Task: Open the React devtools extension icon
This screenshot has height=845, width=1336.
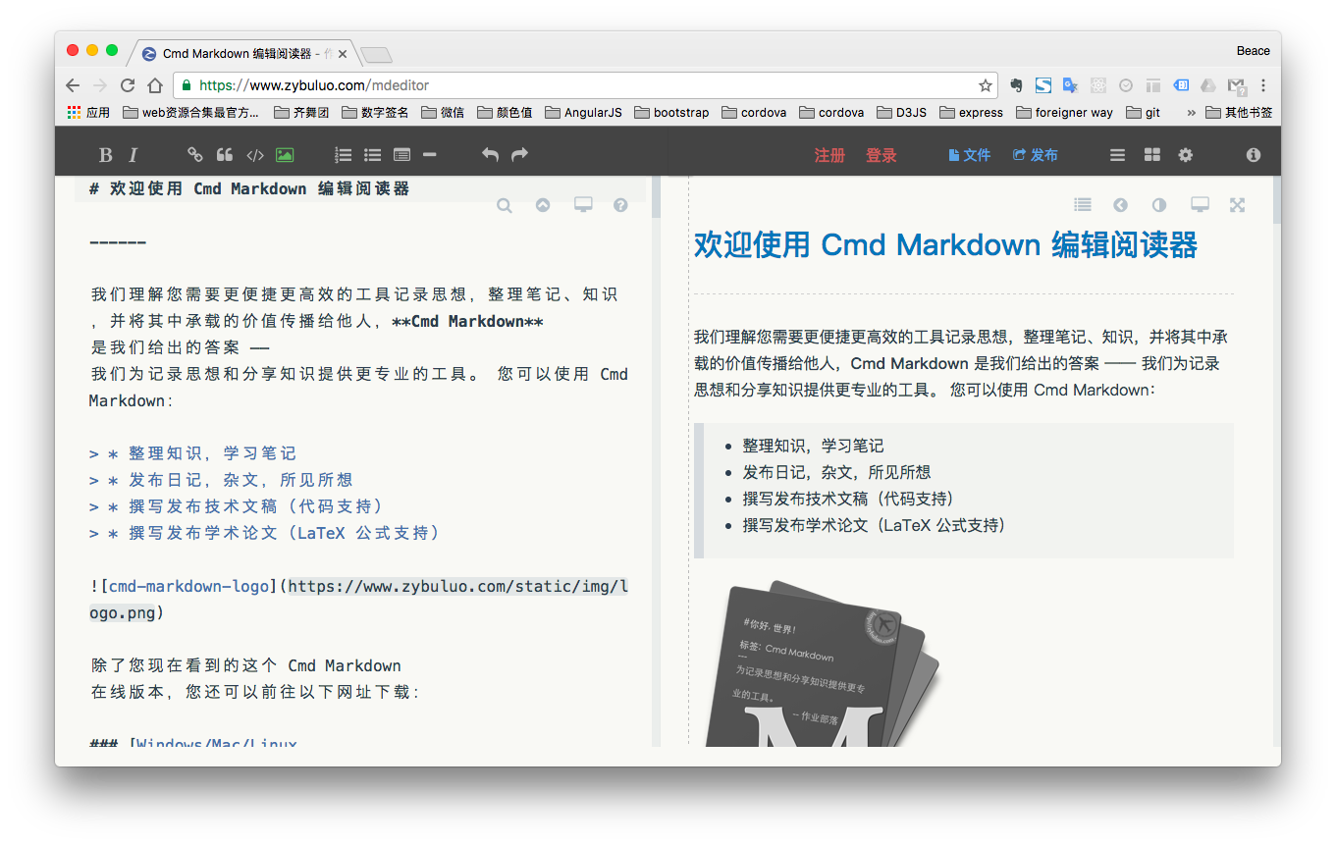Action: [x=1098, y=85]
